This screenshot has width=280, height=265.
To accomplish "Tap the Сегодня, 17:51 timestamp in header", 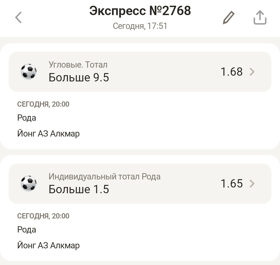I will click(140, 26).
